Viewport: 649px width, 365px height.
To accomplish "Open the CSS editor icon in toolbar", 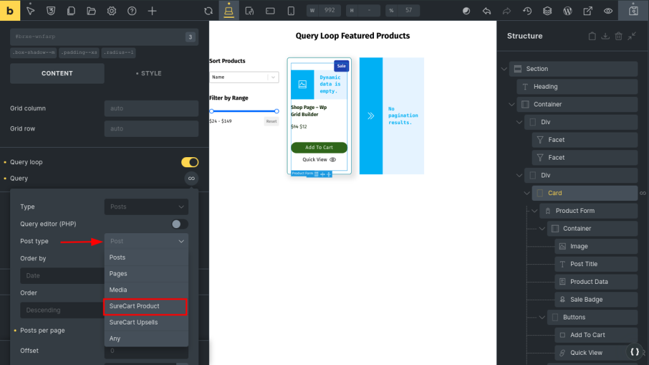I will coord(51,11).
